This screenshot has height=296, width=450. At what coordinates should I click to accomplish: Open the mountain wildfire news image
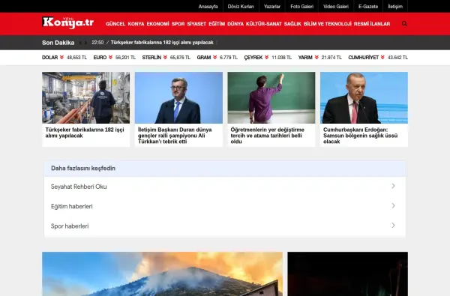[x=162, y=274]
